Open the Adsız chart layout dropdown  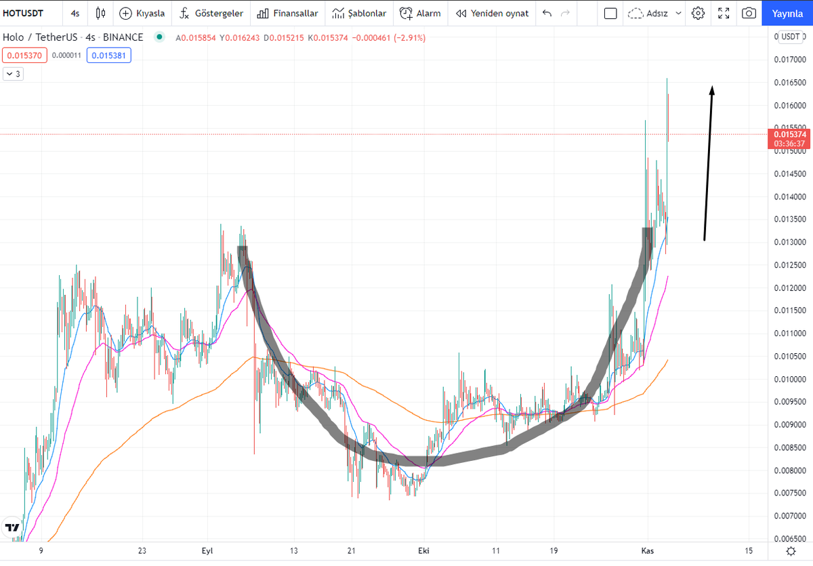[x=654, y=13]
